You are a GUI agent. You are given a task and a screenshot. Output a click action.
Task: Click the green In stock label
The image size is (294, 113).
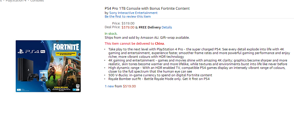111,34
